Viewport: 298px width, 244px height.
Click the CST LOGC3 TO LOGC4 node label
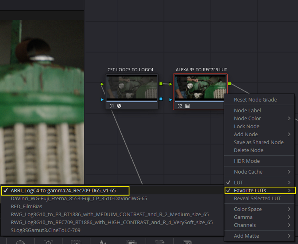click(x=130, y=70)
